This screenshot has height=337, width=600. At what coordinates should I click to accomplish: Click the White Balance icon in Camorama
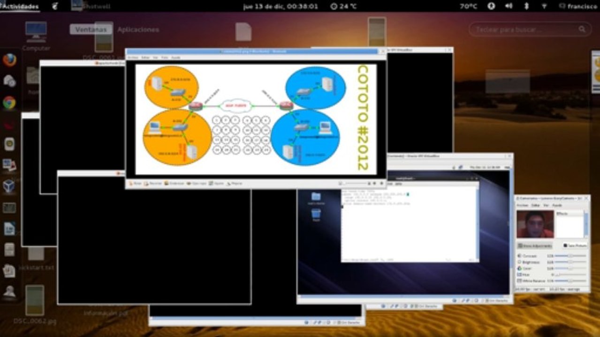[519, 280]
